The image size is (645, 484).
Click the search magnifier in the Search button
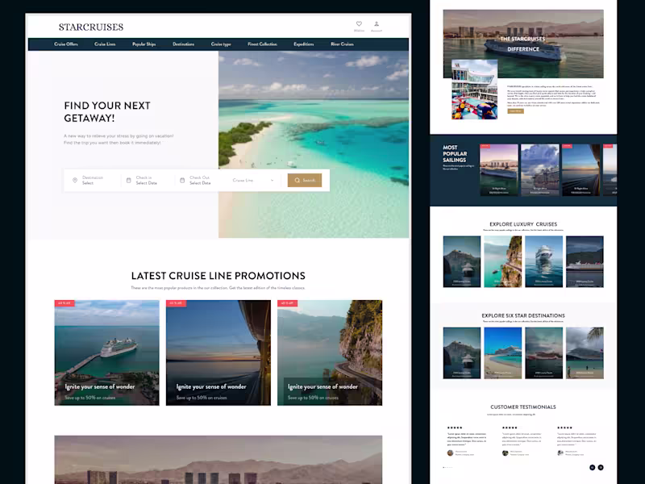298,180
